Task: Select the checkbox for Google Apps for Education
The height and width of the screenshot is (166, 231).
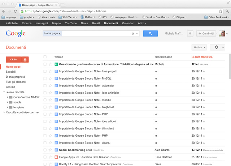Action: point(45,157)
